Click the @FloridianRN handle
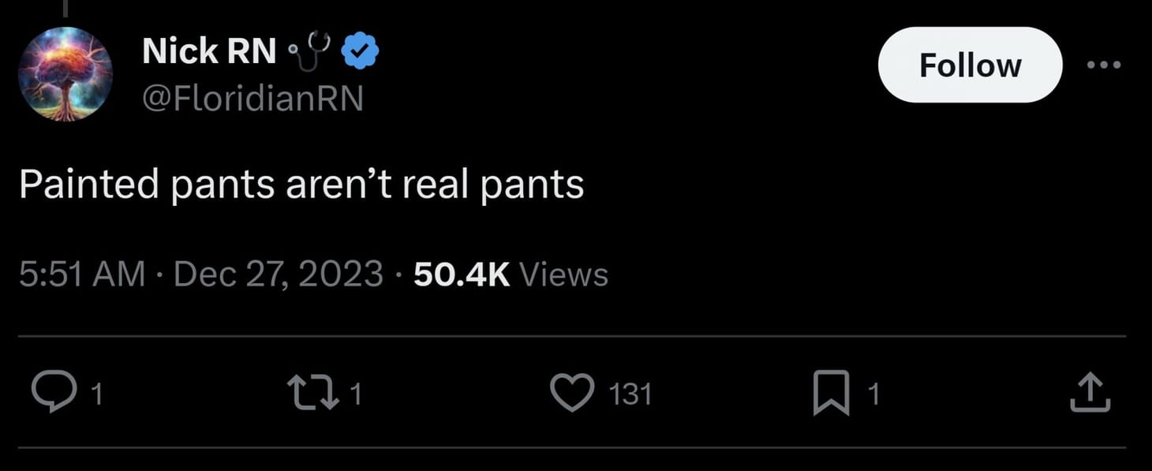The image size is (1152, 471). pyautogui.click(x=252, y=98)
